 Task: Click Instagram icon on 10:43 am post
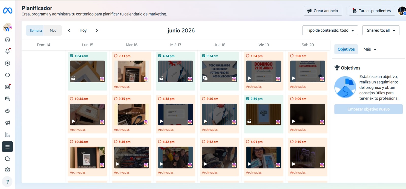coord(102,79)
